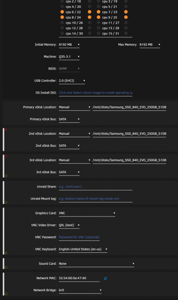The image size is (178, 300).
Task: Open the Primary vDisk Bus SATA dropdown
Action: [69, 119]
